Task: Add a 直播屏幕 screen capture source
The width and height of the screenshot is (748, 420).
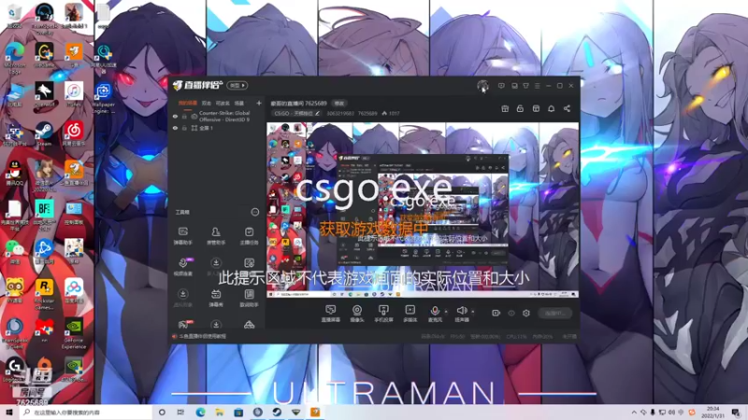Action: point(331,314)
